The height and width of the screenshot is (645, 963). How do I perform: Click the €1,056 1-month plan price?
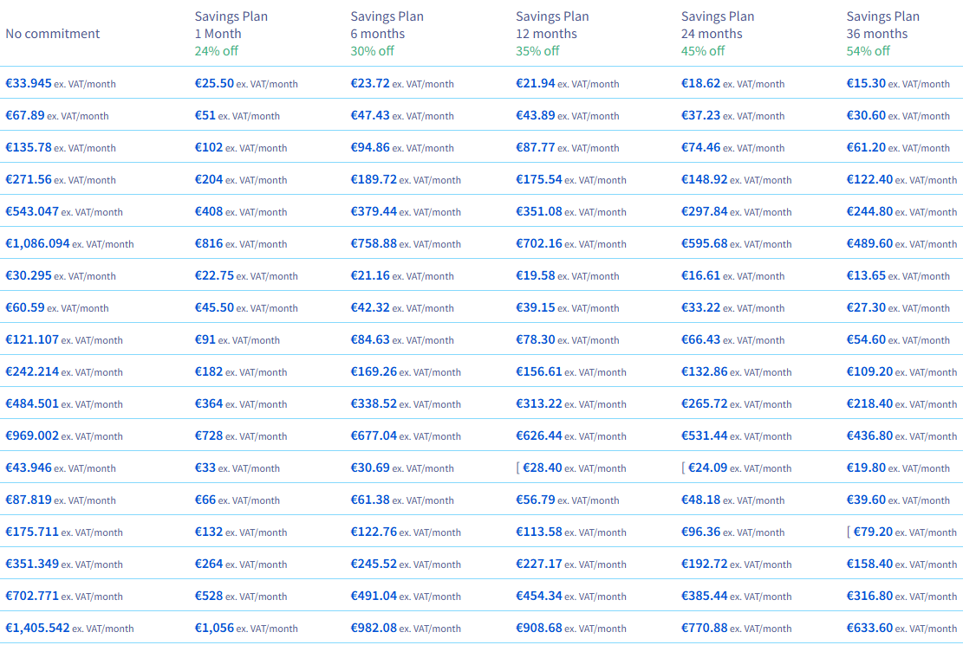[x=213, y=629]
